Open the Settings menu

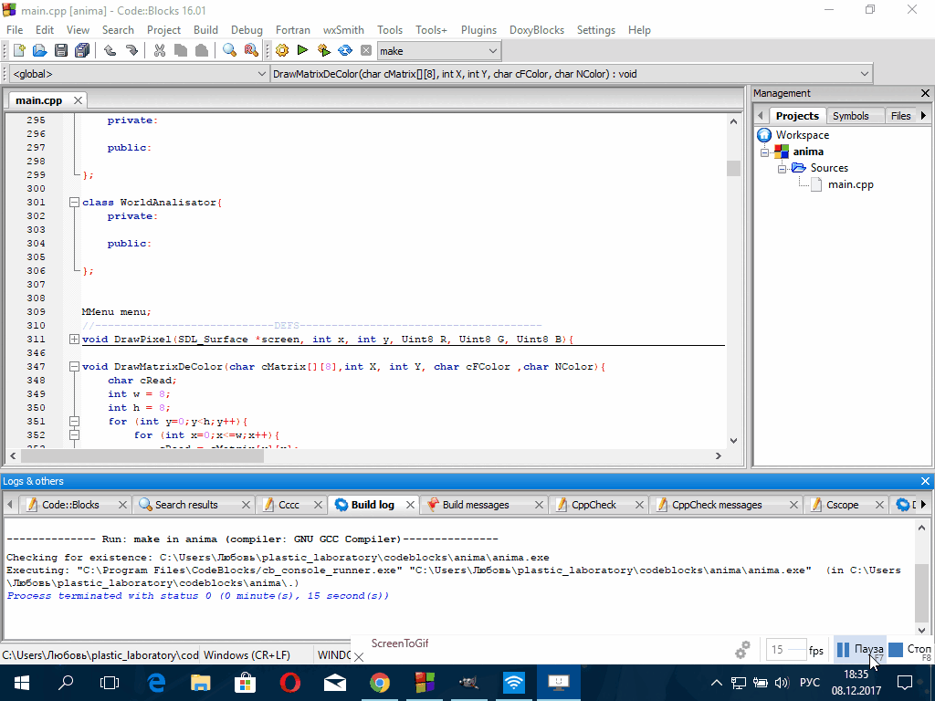click(595, 30)
